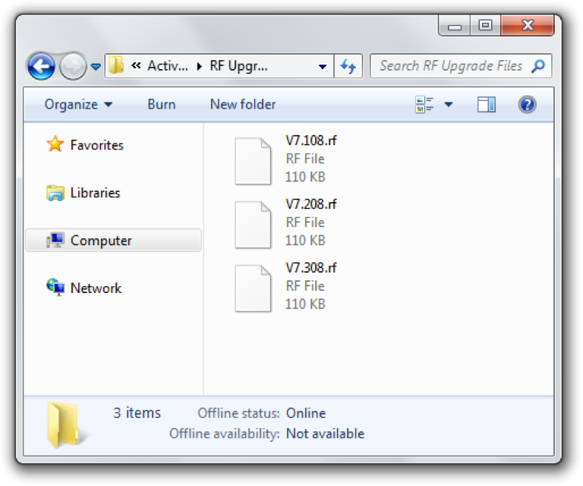Click the Back navigation arrow button
583x486 pixels.
pyautogui.click(x=41, y=66)
